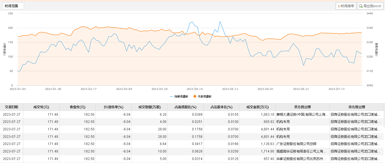Toggle the 个股收盘价 legend series

pyautogui.click(x=202, y=97)
